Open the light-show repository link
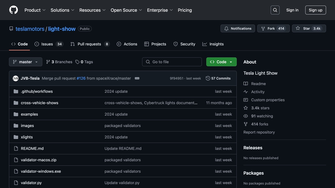This screenshot has height=188, width=335. [x=62, y=29]
